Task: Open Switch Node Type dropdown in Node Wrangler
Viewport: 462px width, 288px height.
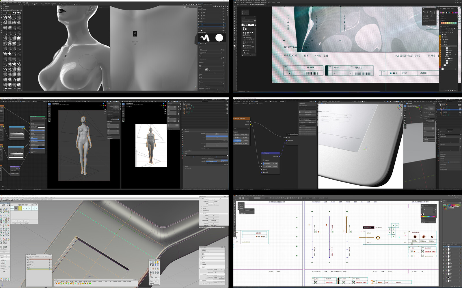Action: click(x=308, y=109)
